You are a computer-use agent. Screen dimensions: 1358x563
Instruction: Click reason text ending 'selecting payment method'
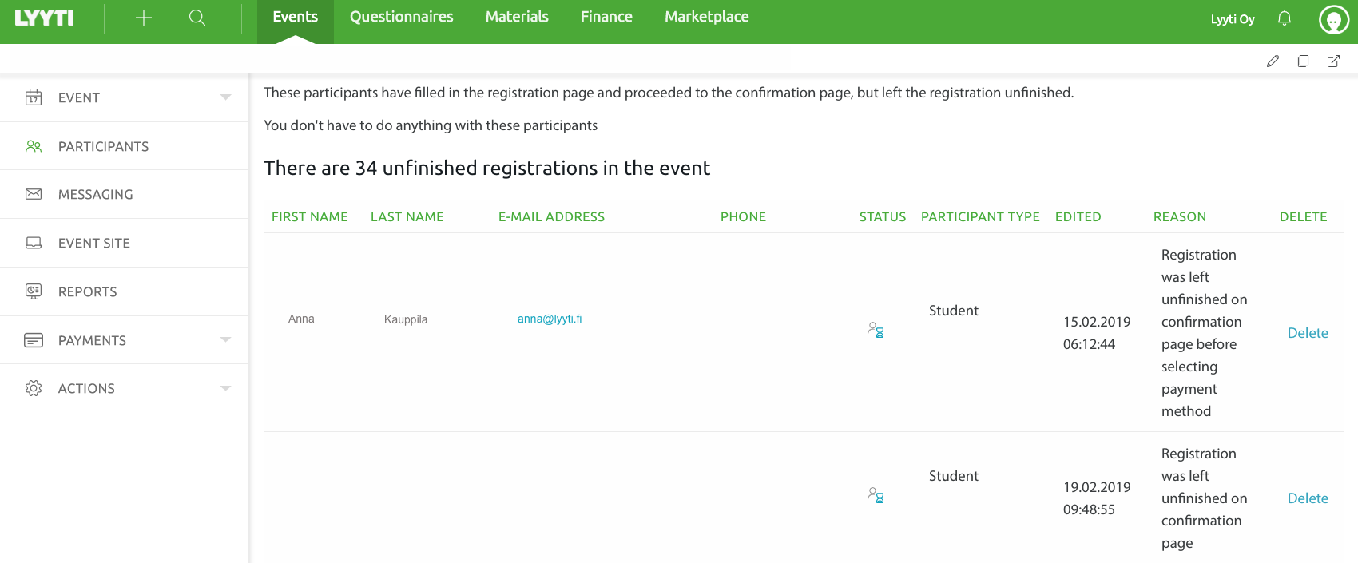pos(1205,333)
